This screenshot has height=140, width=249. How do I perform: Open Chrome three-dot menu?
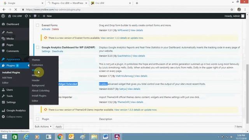[245, 9]
